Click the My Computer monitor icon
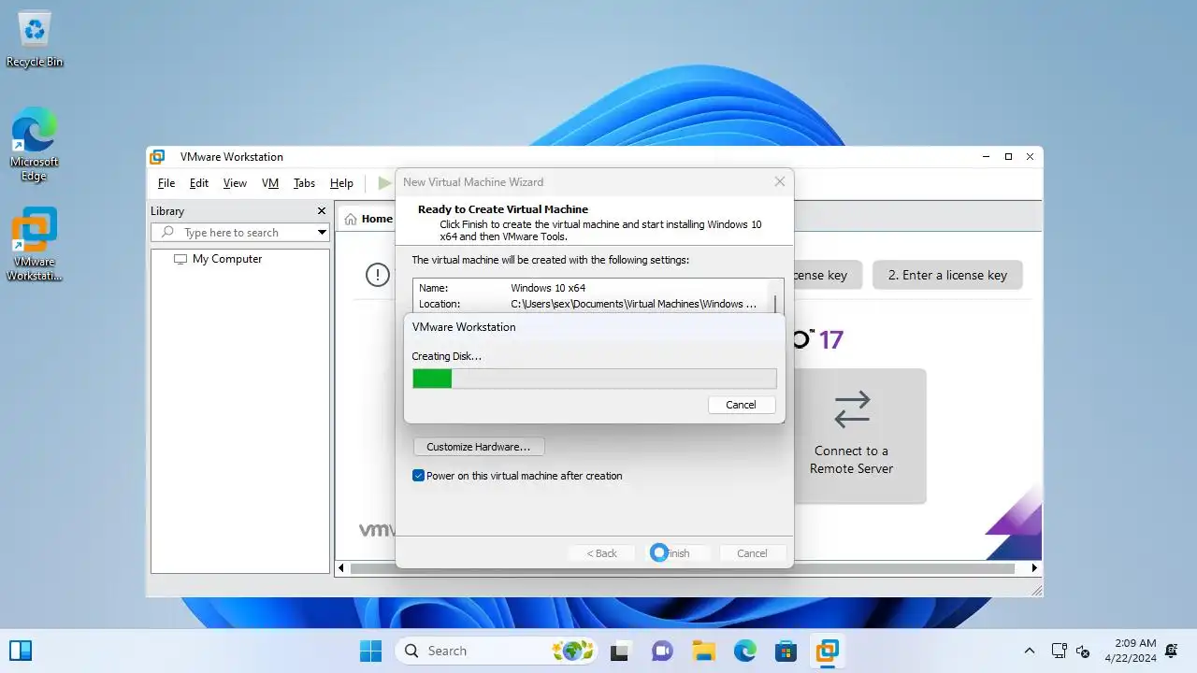The width and height of the screenshot is (1197, 673). point(180,259)
